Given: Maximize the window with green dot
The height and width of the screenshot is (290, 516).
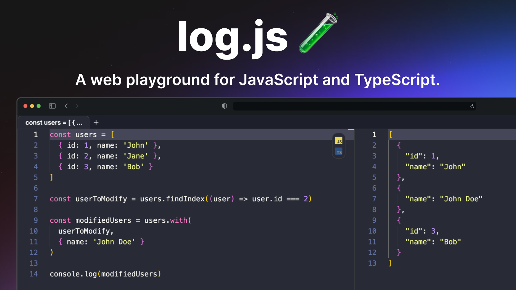Looking at the screenshot, I should click(x=39, y=106).
